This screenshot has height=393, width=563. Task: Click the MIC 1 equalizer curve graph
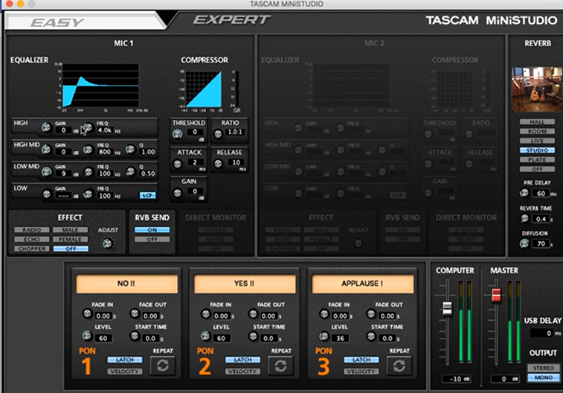pyautogui.click(x=100, y=86)
